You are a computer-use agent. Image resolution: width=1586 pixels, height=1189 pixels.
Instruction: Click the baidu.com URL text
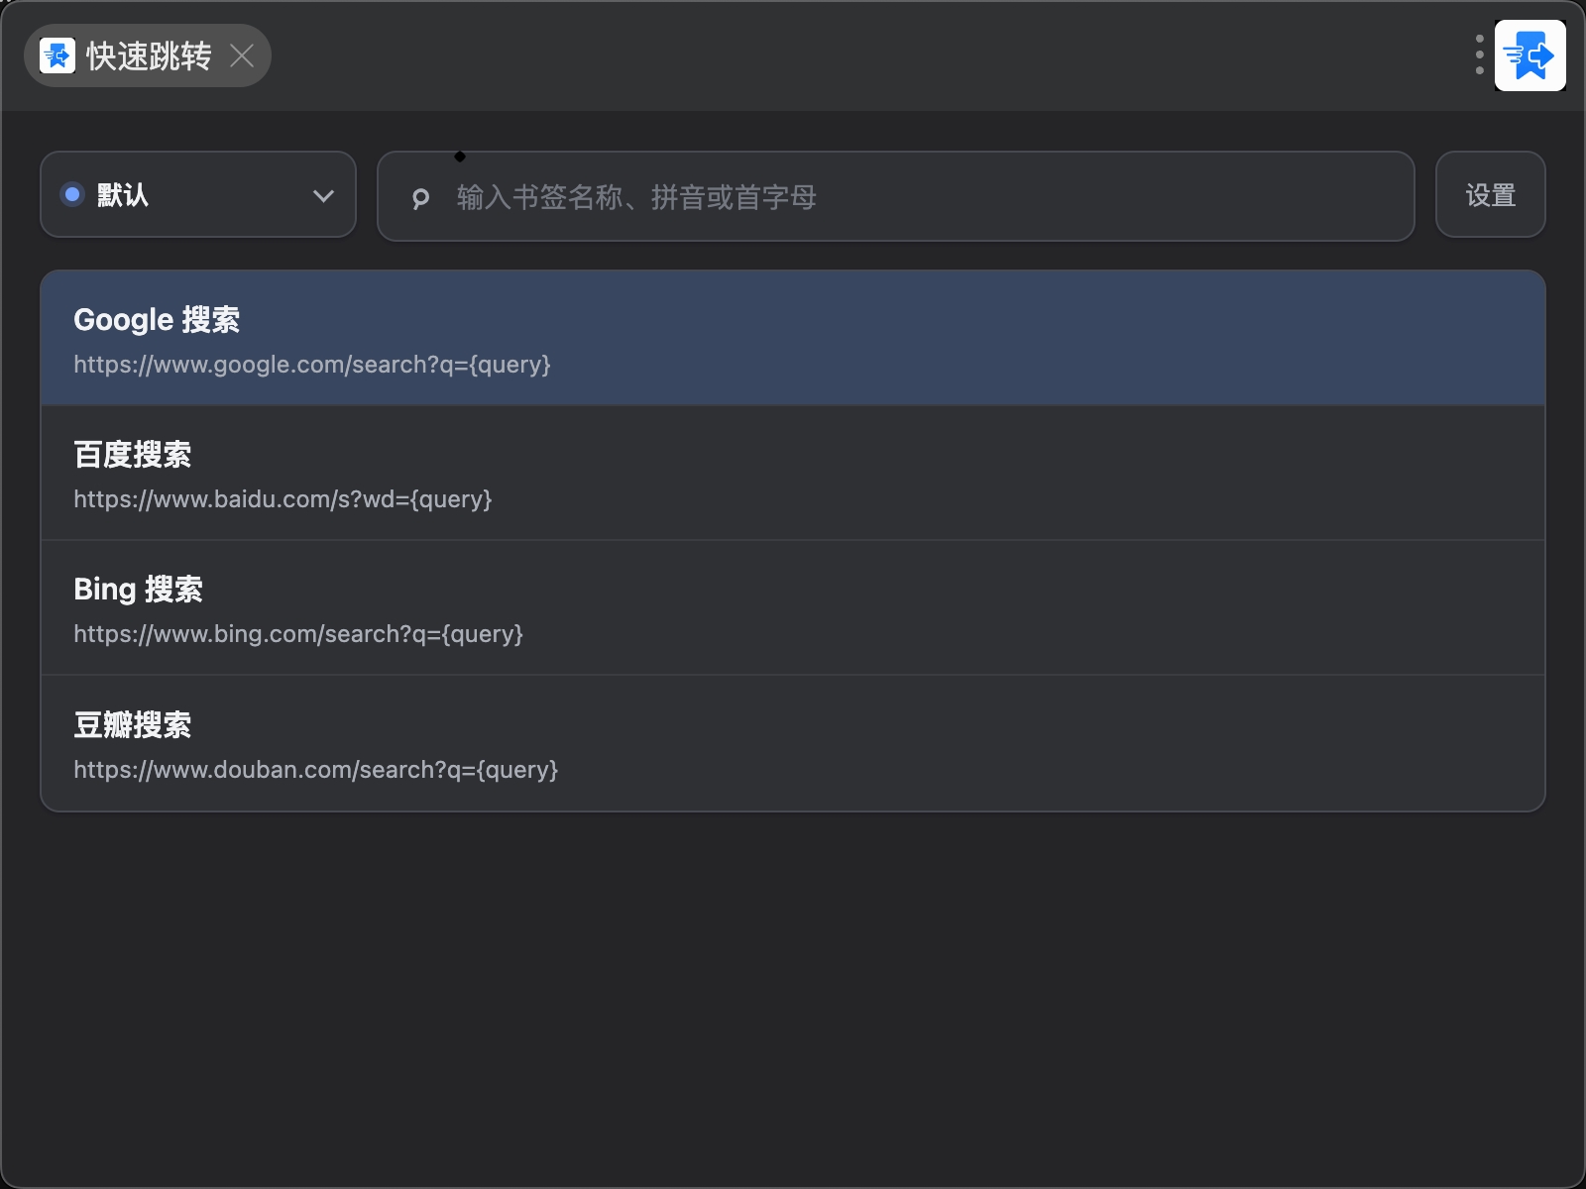pyautogui.click(x=283, y=499)
